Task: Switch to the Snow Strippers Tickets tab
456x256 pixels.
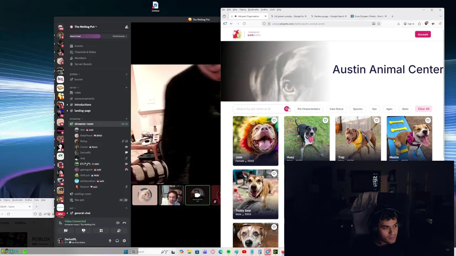Action: (368, 16)
